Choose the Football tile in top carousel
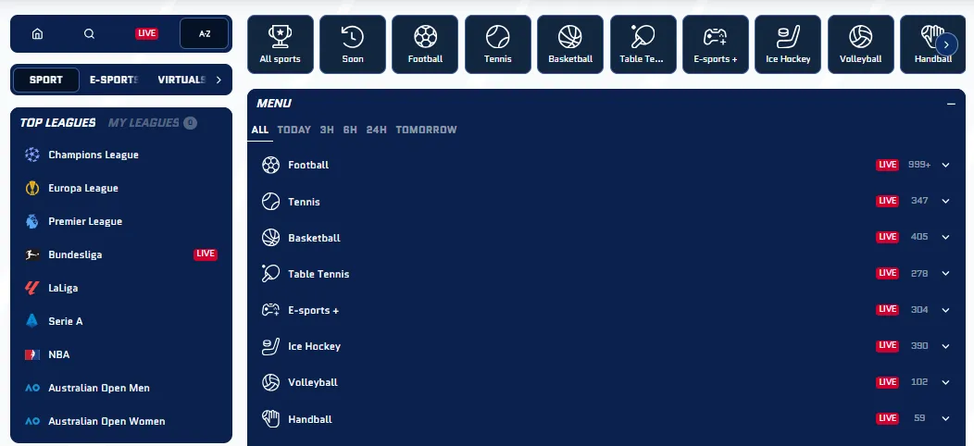Screen dimensions: 974x446 click(425, 43)
